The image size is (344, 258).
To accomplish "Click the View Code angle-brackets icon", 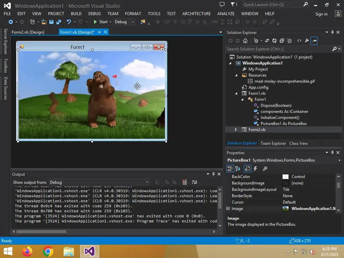I will [299, 40].
